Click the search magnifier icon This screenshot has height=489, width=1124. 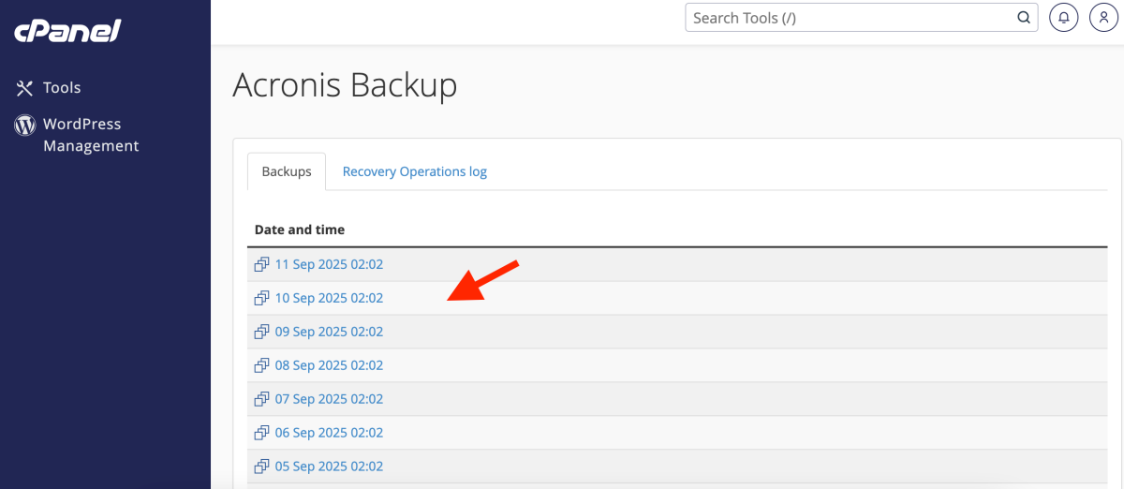pyautogui.click(x=1024, y=18)
